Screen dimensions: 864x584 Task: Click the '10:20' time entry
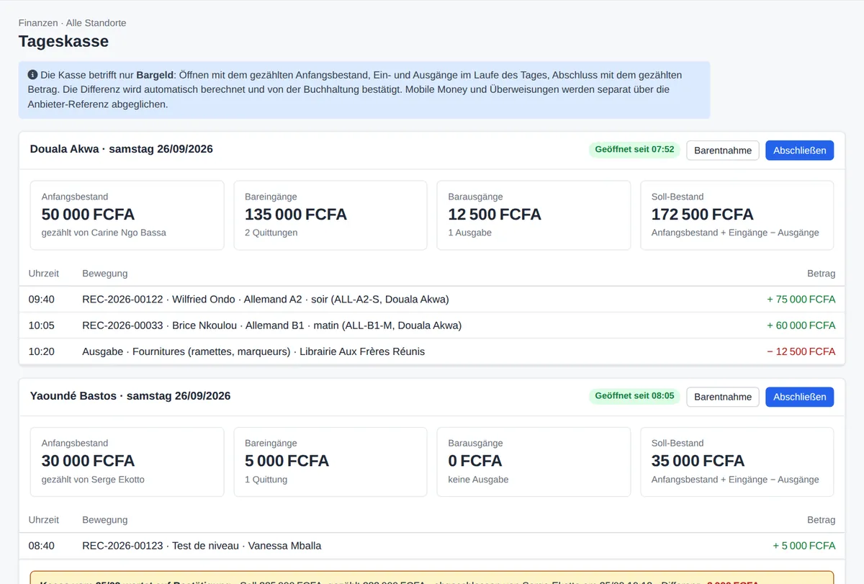42,351
